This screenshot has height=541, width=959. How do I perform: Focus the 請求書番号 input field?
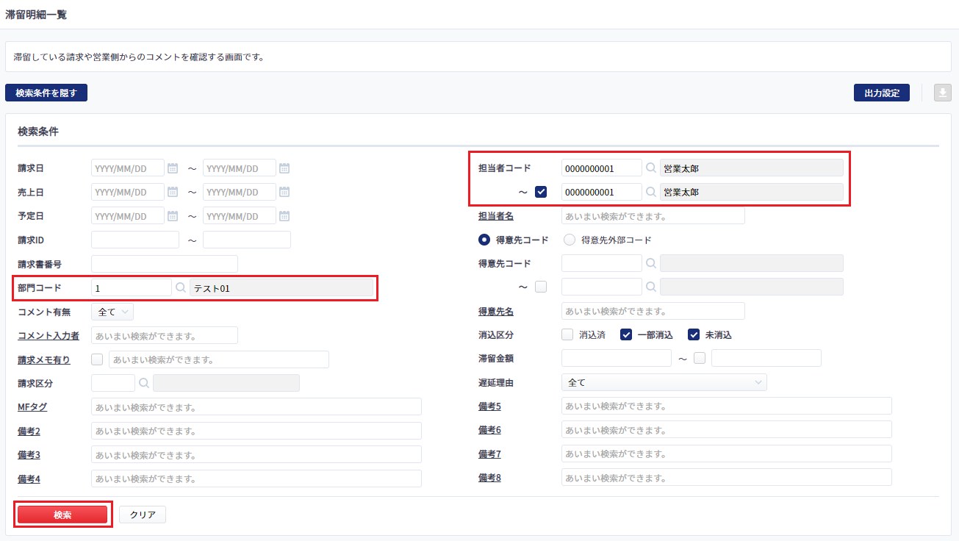pos(165,264)
